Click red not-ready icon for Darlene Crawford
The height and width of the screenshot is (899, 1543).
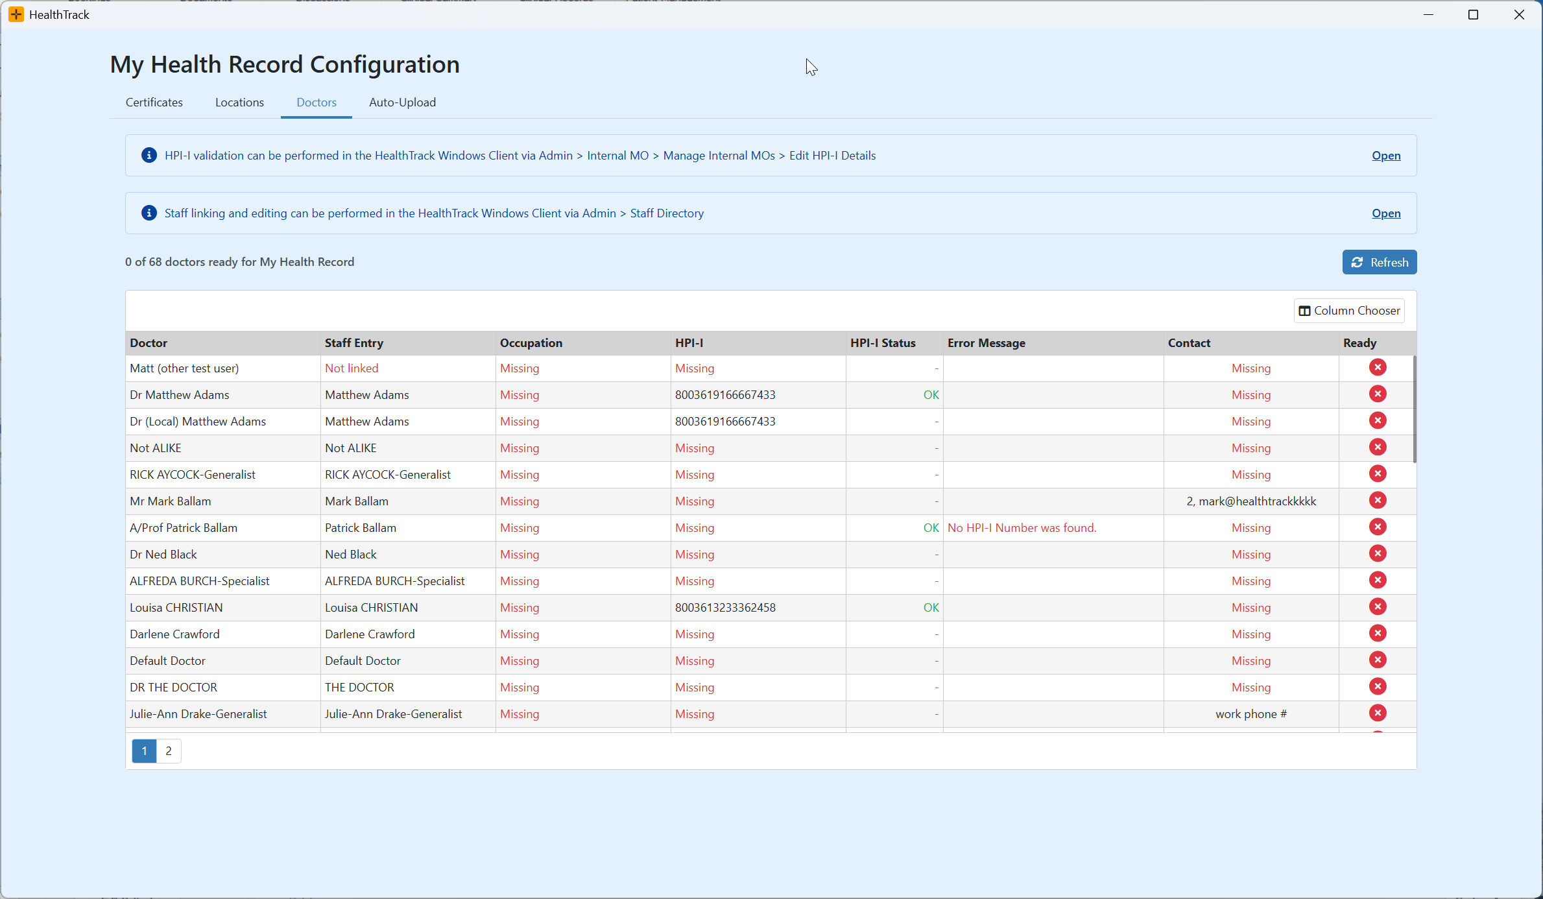[1378, 633]
